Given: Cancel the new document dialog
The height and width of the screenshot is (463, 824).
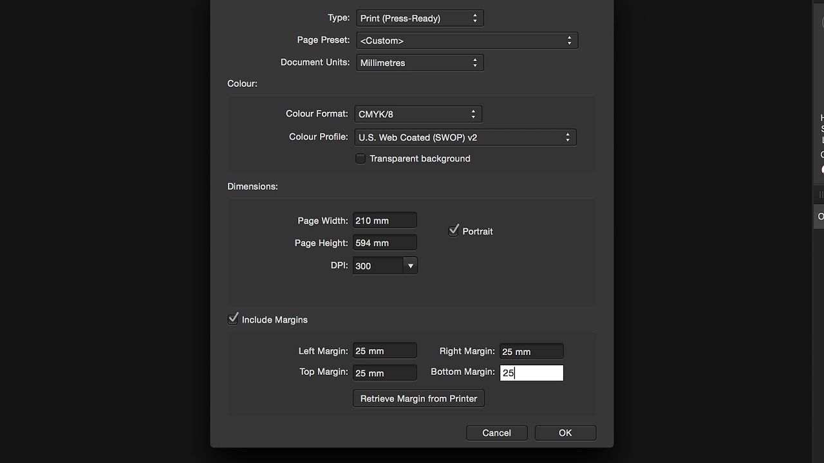Looking at the screenshot, I should (496, 433).
